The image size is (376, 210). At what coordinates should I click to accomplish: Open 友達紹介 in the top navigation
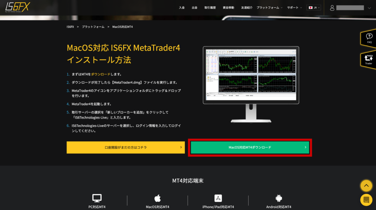coord(247,8)
